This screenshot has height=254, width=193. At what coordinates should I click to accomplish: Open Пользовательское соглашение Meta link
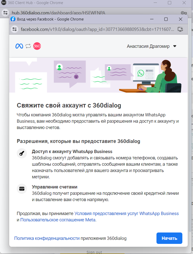coord(58,220)
